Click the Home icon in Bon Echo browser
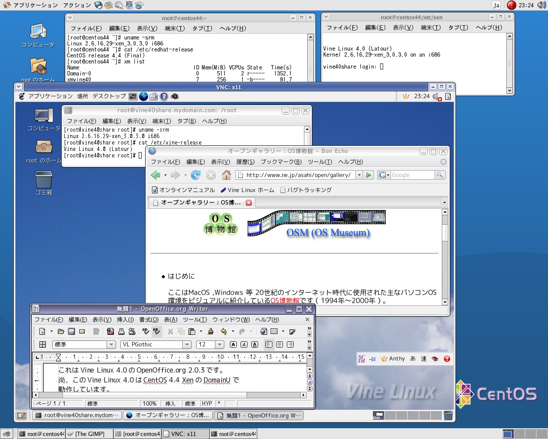 [x=226, y=175]
